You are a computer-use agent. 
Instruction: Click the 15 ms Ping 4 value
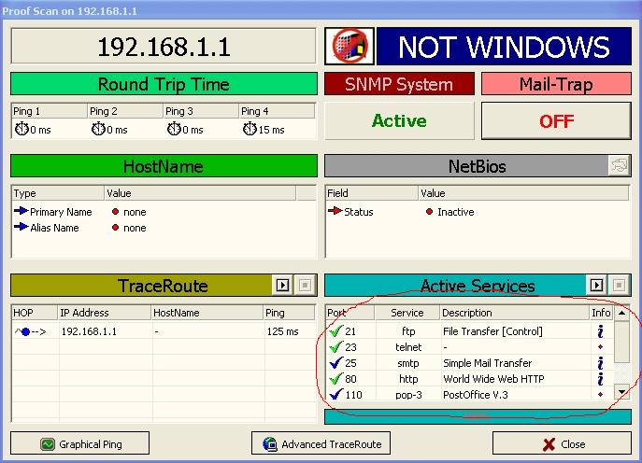tap(271, 130)
